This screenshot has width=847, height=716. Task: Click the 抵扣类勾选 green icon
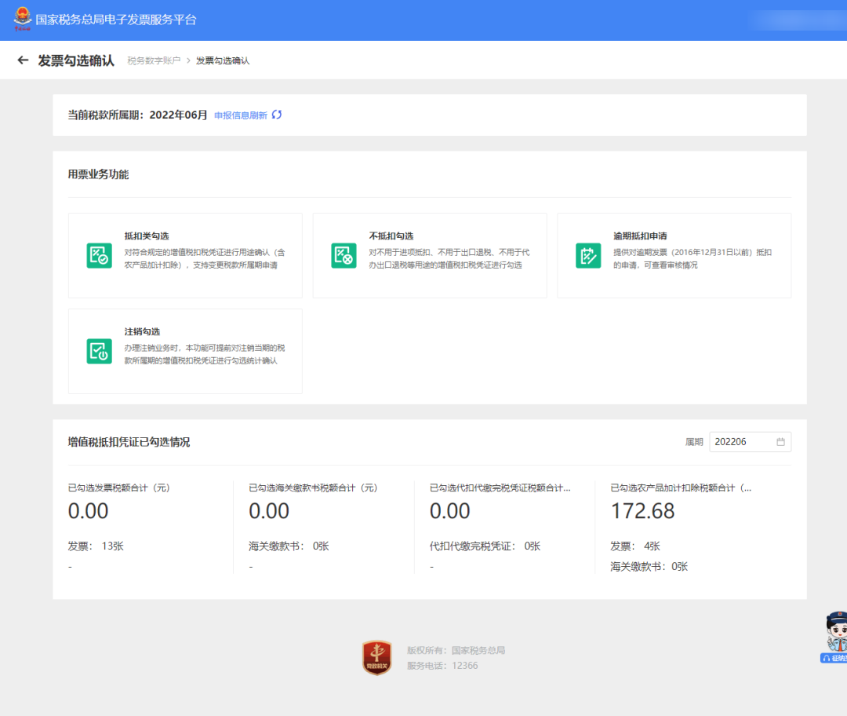click(99, 255)
